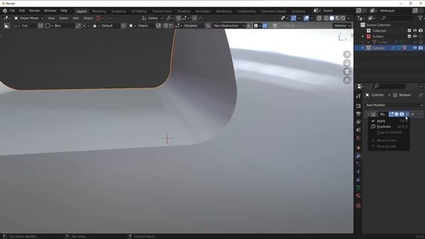
Task: Open the Window menu
Action: 50,11
